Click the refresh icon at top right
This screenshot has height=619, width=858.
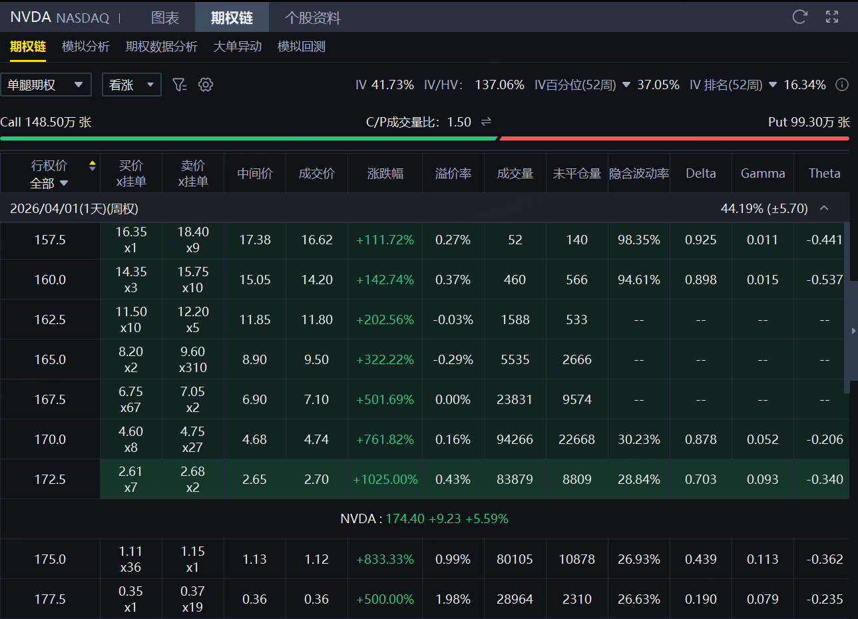[x=799, y=17]
